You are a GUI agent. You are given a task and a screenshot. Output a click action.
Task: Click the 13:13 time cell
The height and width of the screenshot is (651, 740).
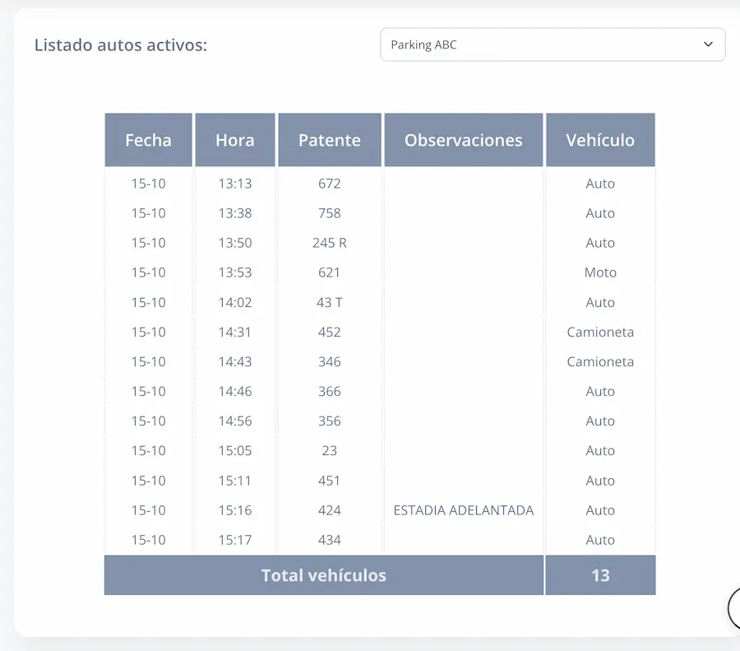pos(234,184)
